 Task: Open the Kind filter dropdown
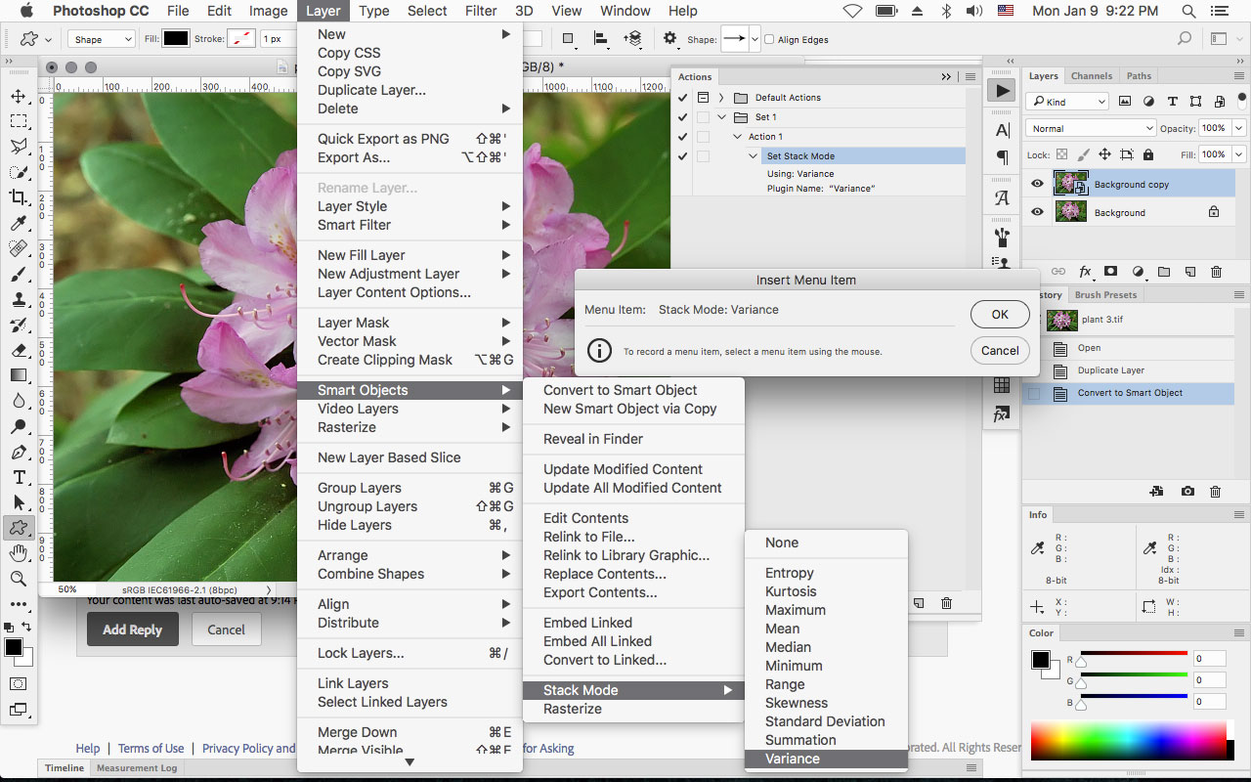[1066, 101]
